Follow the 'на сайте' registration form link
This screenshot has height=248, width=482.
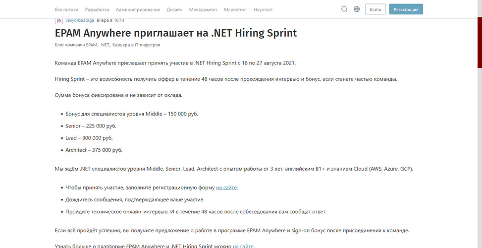[x=226, y=187]
